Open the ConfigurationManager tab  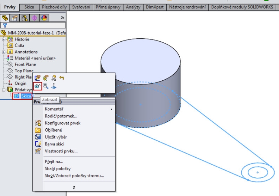pyautogui.click(x=25, y=18)
